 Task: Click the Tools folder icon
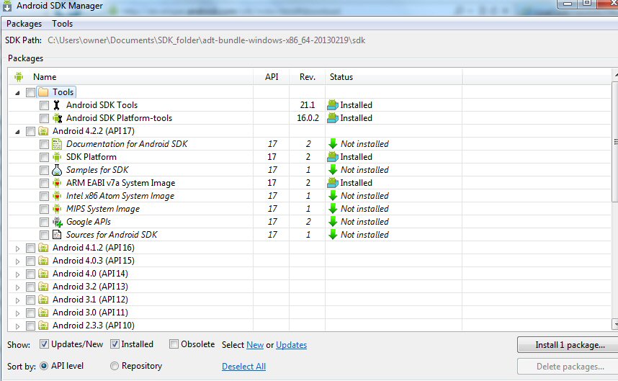[x=43, y=92]
